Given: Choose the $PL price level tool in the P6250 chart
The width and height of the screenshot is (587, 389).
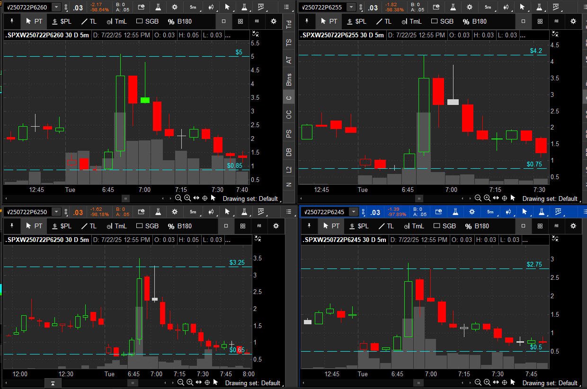Looking at the screenshot, I should (62, 226).
